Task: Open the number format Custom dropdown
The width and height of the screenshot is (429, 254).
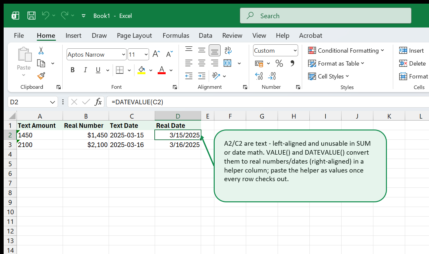Action: coord(295,51)
